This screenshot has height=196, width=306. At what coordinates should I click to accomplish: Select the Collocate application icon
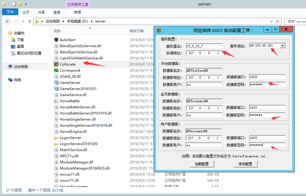click(x=56, y=64)
